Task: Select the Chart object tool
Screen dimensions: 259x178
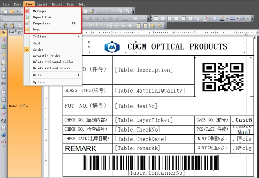Action: [x=4, y=106]
